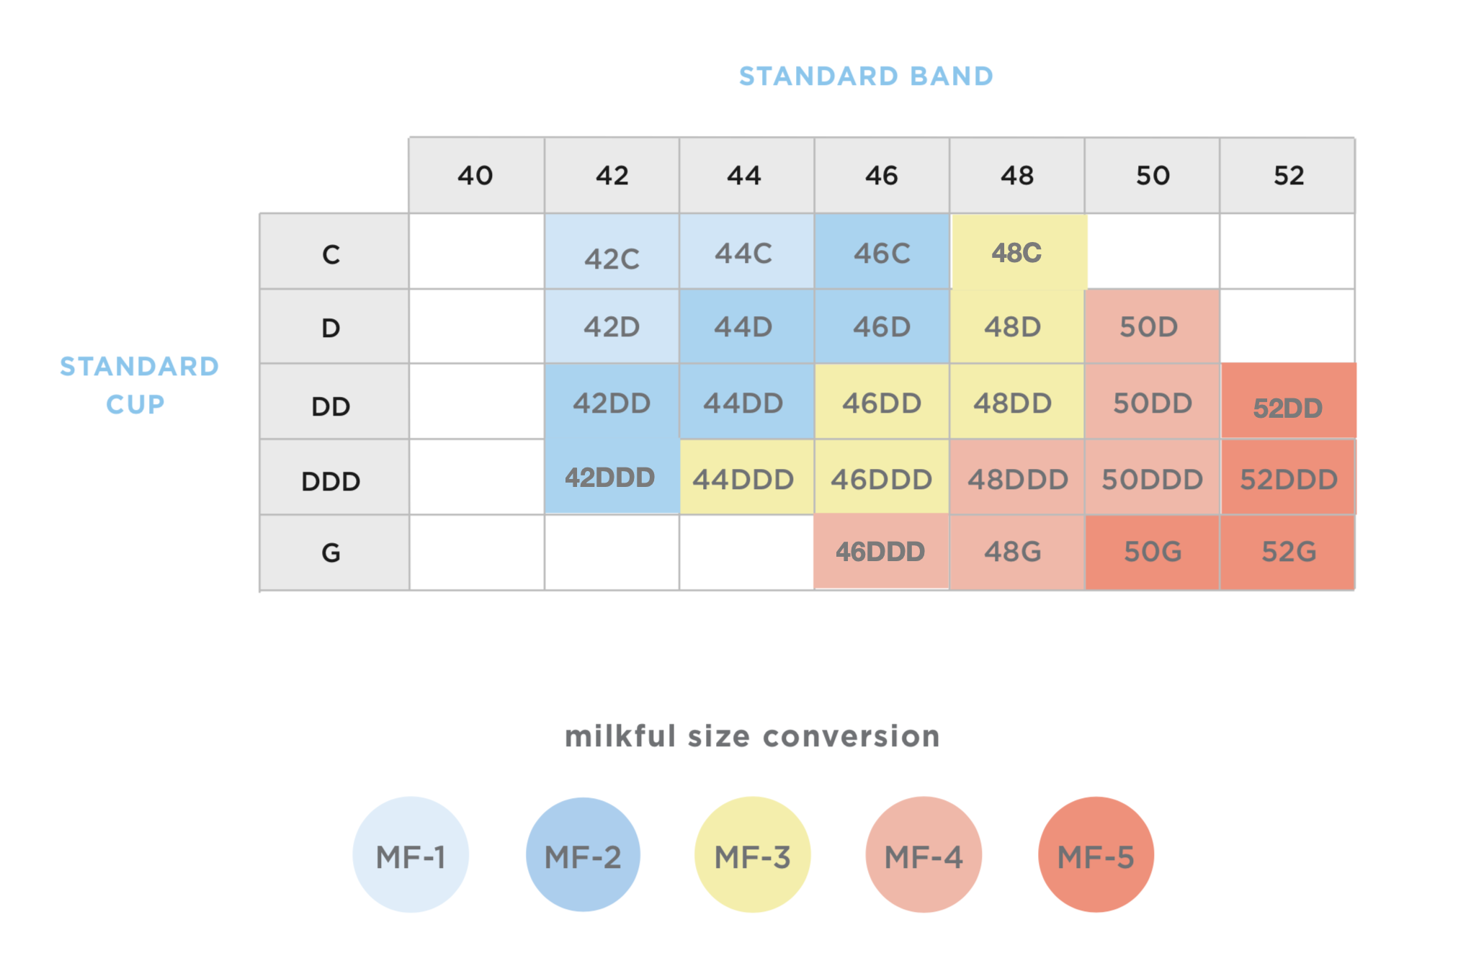Click the MF-5 coral circle
The width and height of the screenshot is (1471, 971).
(1096, 855)
